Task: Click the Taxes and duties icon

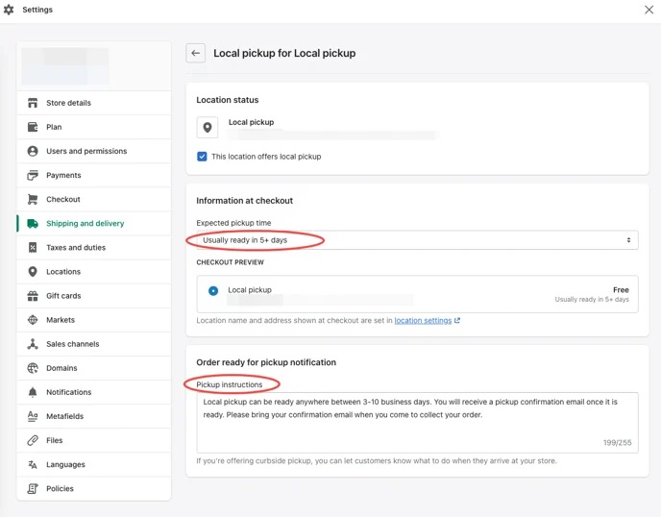Action: 33,248
